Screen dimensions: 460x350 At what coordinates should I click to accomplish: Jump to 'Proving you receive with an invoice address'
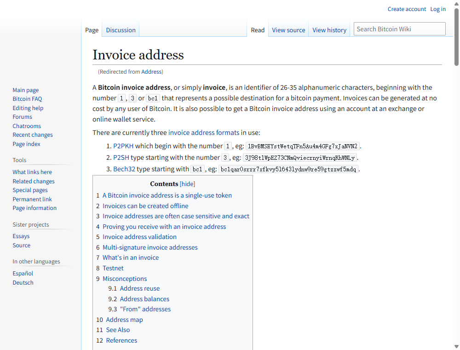pos(164,227)
